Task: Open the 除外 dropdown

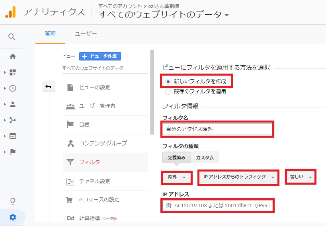Action: [177, 177]
